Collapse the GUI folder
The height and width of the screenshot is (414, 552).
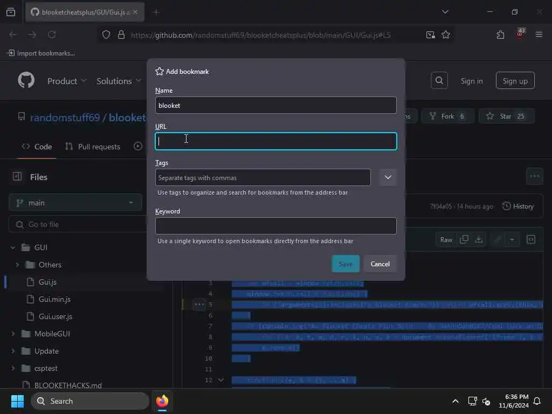tap(13, 247)
